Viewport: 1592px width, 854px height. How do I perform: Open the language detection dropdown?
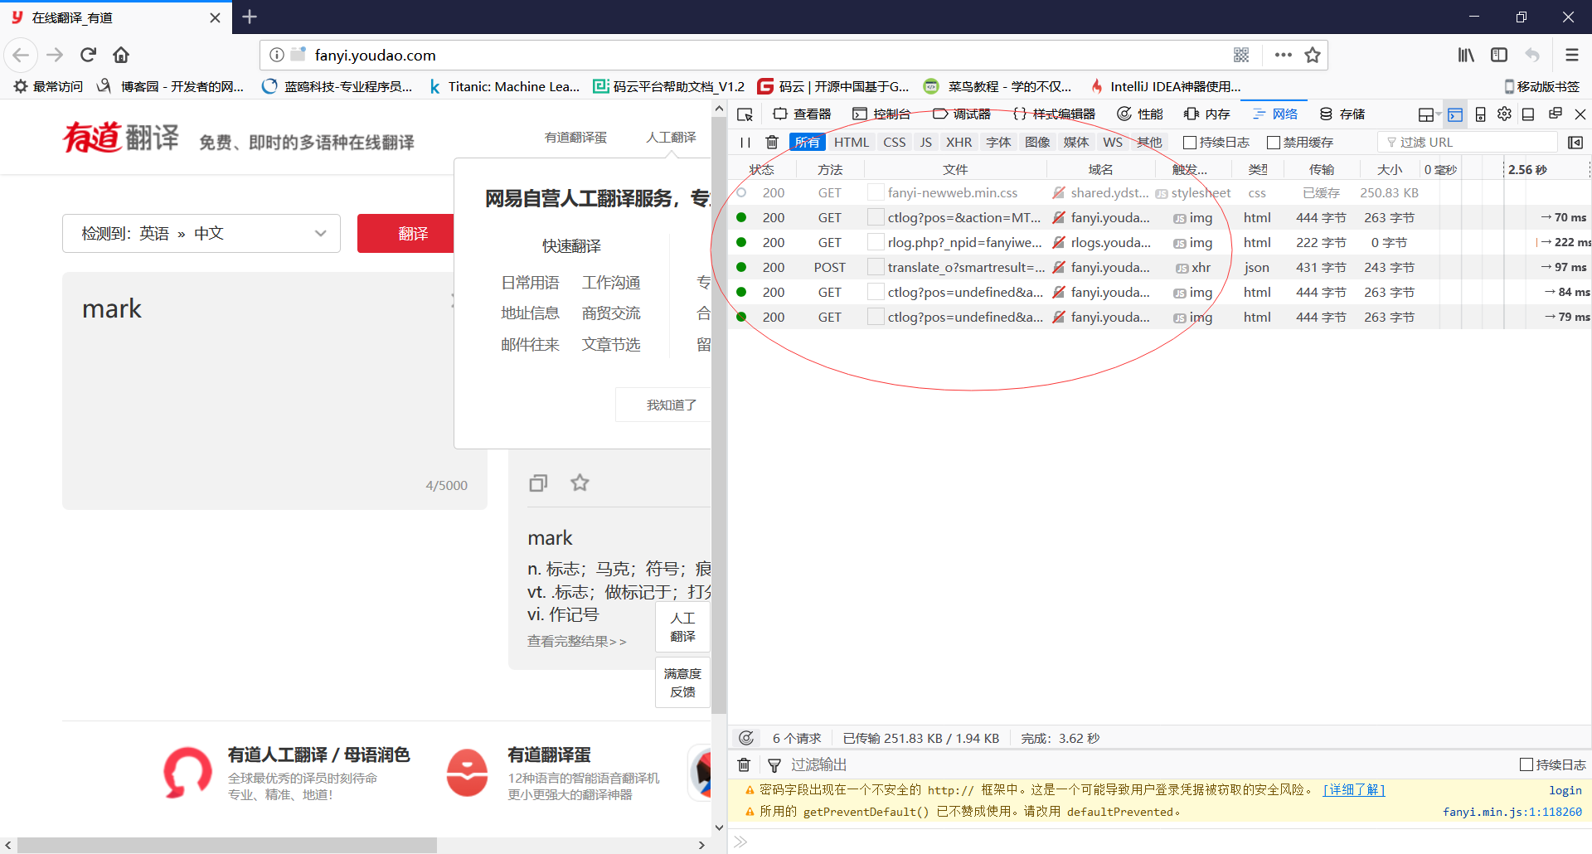(201, 233)
